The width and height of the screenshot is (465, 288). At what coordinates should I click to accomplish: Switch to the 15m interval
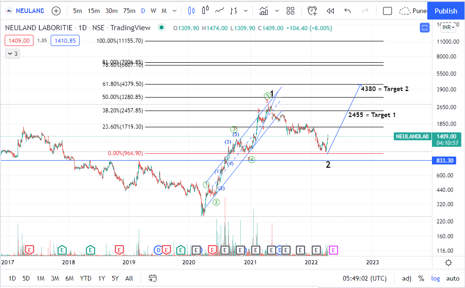[94, 11]
